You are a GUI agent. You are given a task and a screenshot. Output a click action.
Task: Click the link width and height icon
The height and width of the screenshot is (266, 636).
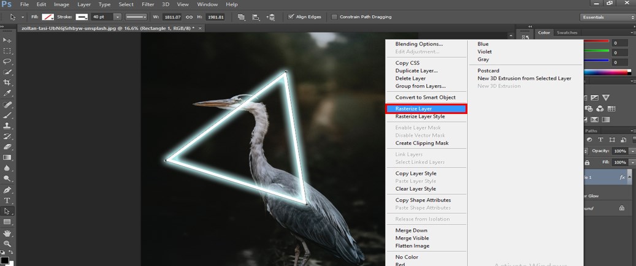point(189,17)
